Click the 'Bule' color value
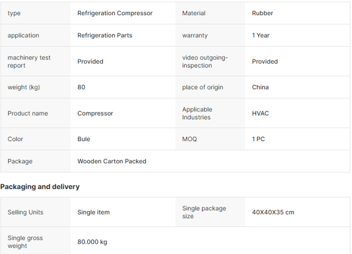The image size is (352, 254). pyautogui.click(x=84, y=139)
